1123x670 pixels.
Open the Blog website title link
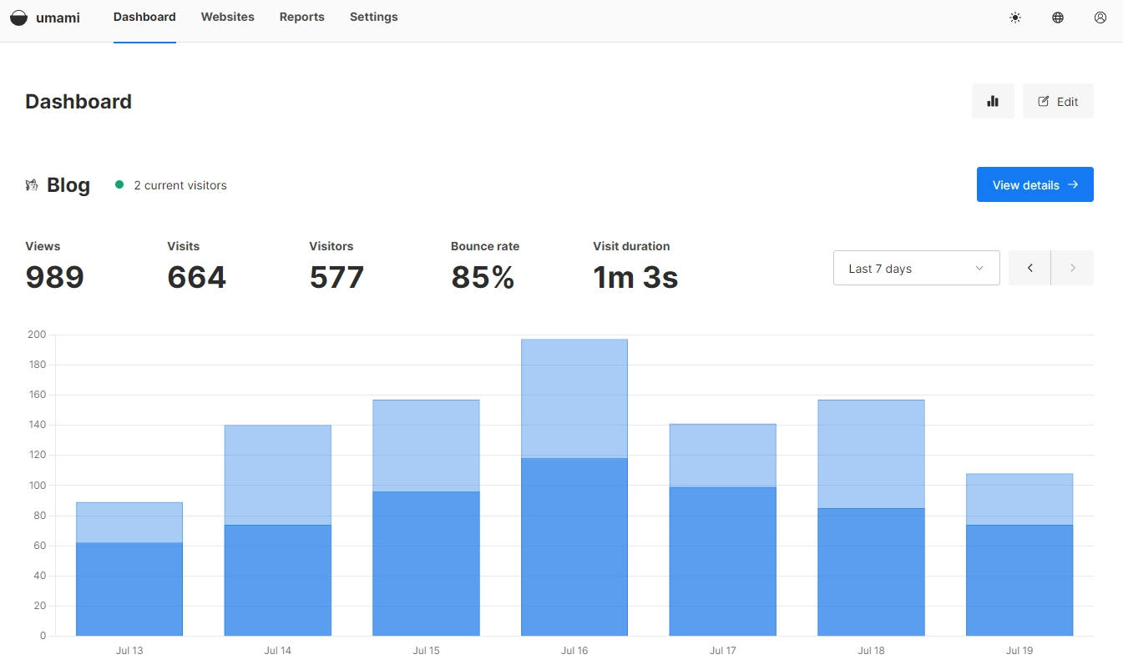pos(68,185)
